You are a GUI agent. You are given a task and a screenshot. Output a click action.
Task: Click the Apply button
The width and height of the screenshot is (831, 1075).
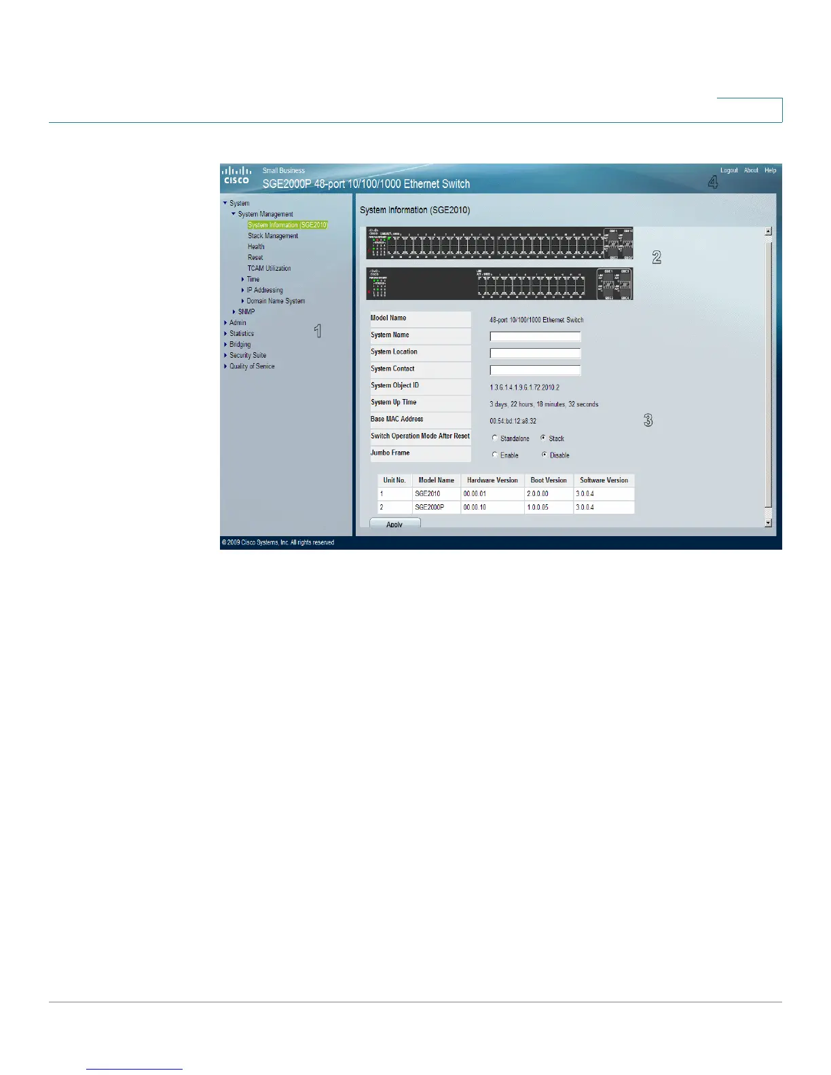[x=394, y=523]
